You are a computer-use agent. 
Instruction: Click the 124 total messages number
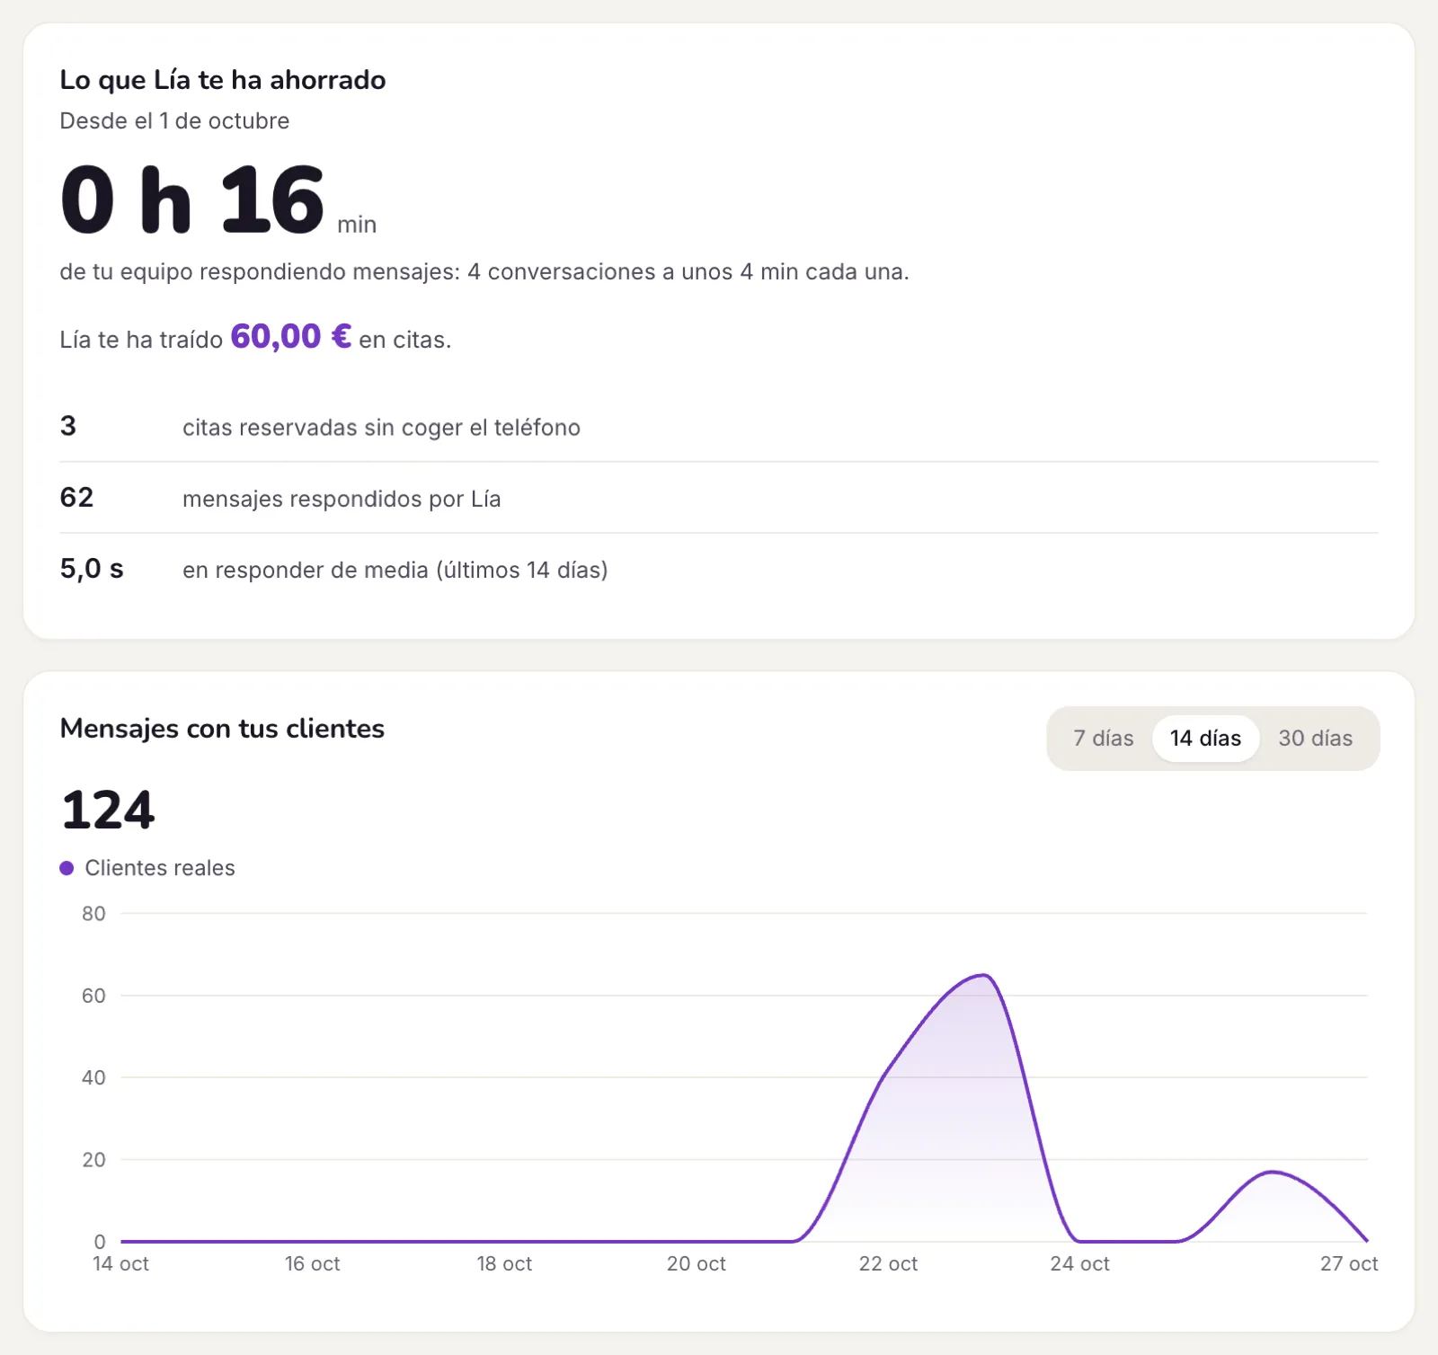pos(108,810)
